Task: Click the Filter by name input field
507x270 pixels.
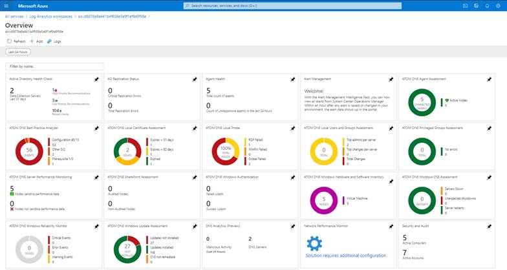Action: [54, 66]
